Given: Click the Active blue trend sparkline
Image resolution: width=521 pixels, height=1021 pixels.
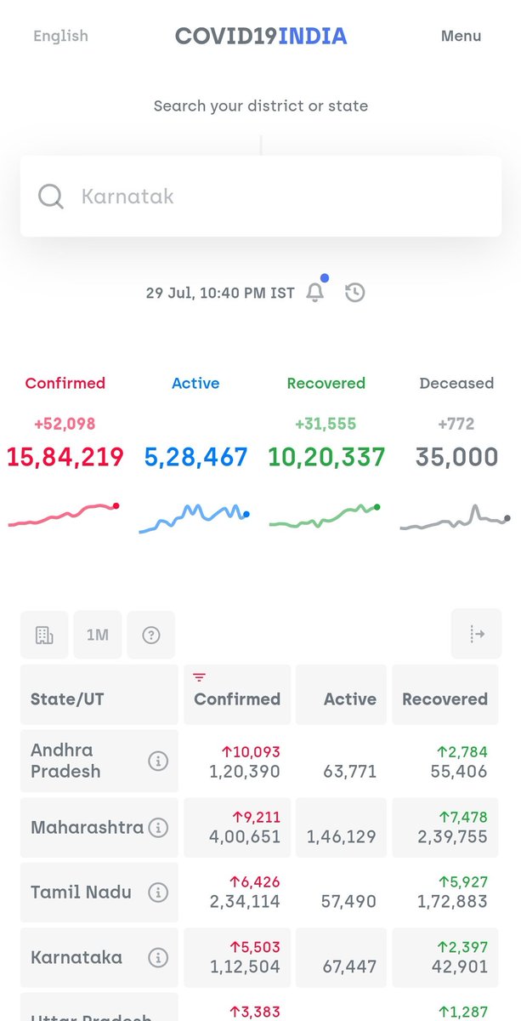Looking at the screenshot, I should pyautogui.click(x=194, y=519).
